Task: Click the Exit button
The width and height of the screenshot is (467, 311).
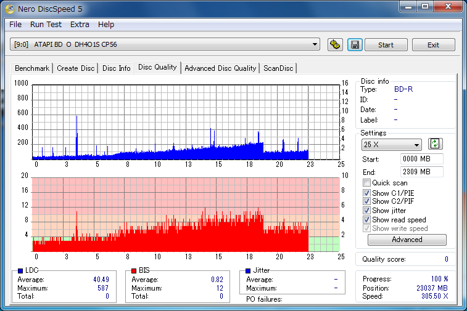Action: pyautogui.click(x=433, y=45)
